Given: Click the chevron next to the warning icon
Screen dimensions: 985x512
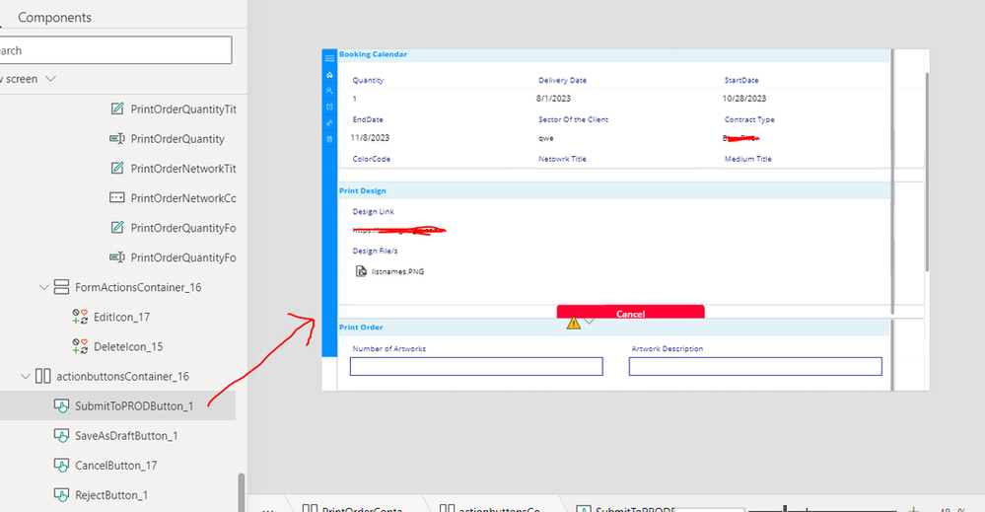Looking at the screenshot, I should tap(590, 322).
